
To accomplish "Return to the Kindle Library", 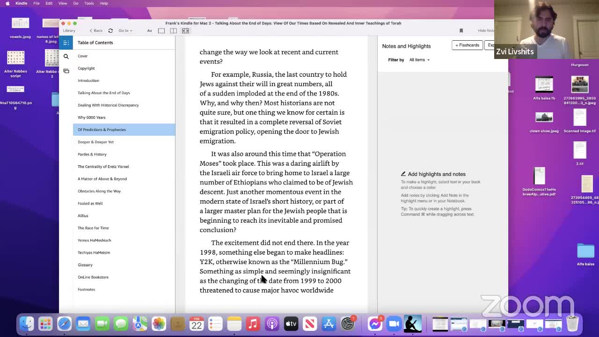I will tap(69, 31).
